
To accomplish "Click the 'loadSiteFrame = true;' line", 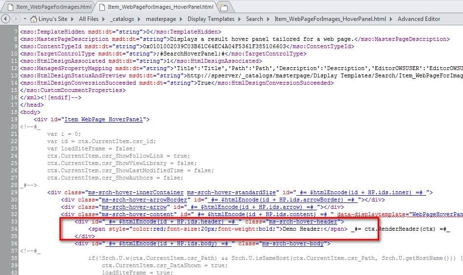I will 137,273.
